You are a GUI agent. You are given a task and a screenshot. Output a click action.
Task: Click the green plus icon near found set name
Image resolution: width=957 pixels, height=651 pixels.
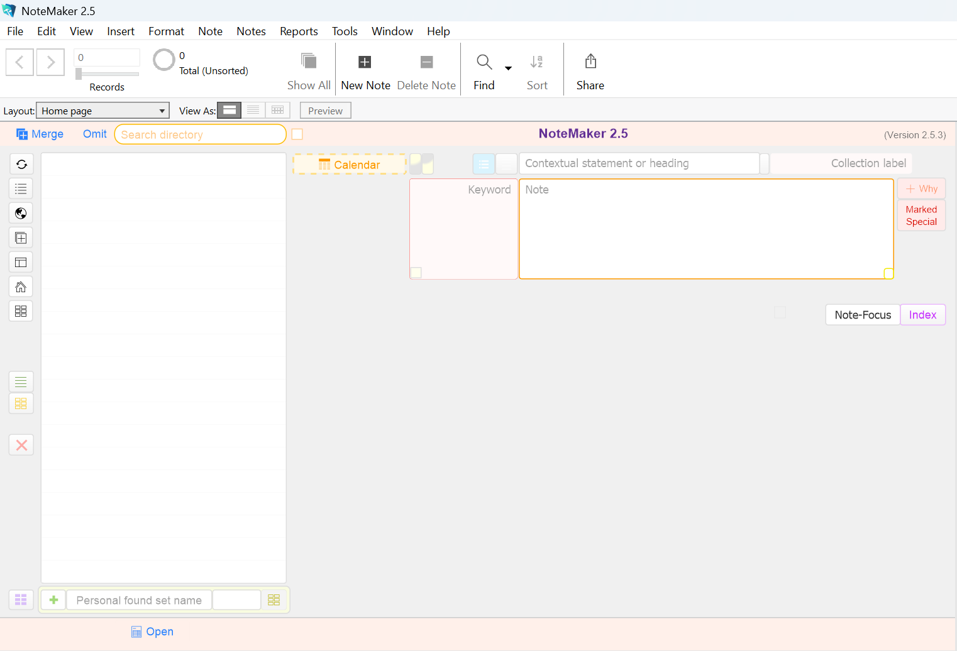(54, 600)
